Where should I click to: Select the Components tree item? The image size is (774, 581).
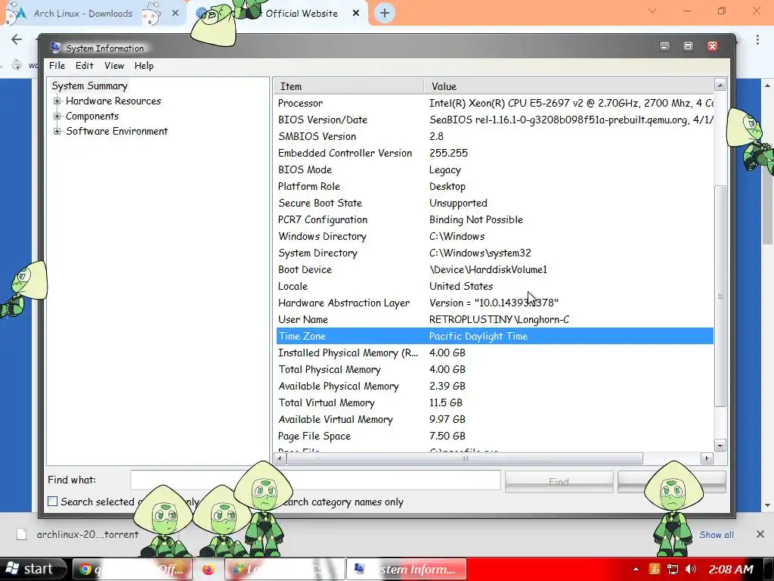(92, 116)
